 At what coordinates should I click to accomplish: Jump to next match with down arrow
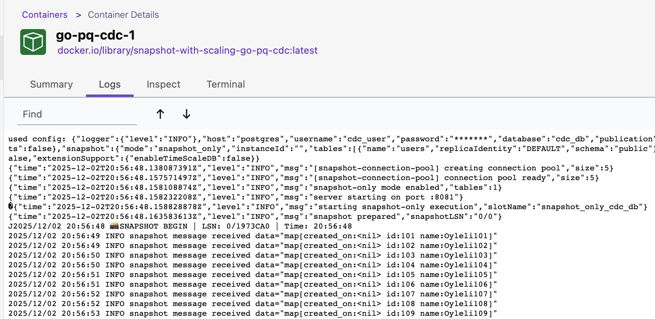186,114
